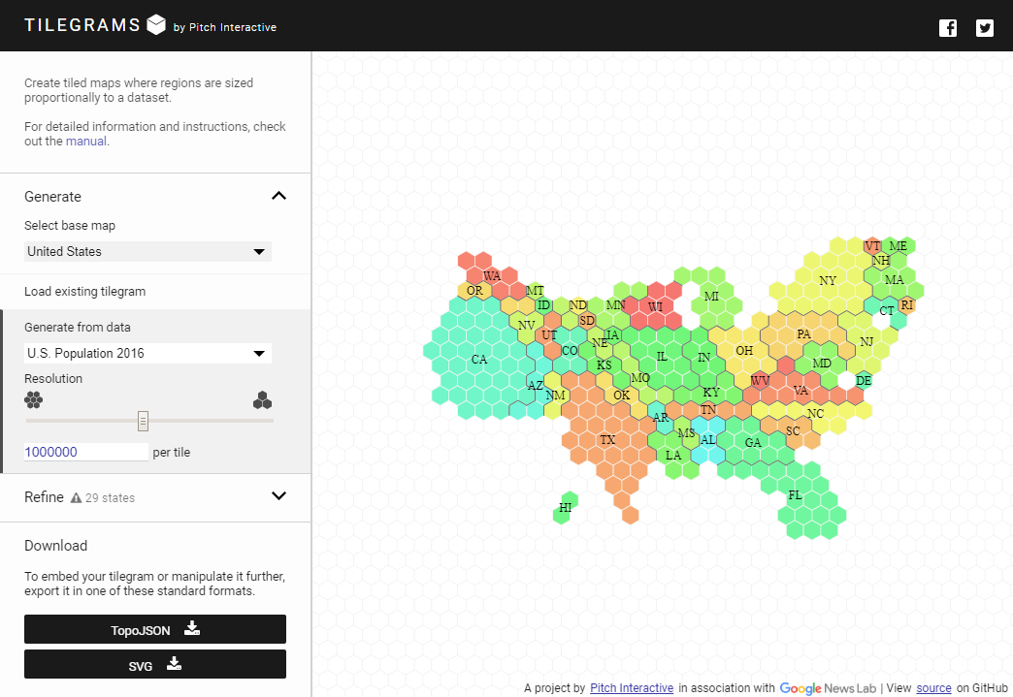Click the 1000000 per tile input field

click(85, 451)
